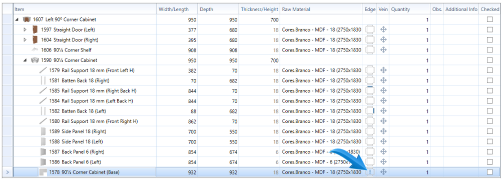Screen dimensions: 503x180
Task: Sort by the Item column header
Action: [x=85, y=9]
